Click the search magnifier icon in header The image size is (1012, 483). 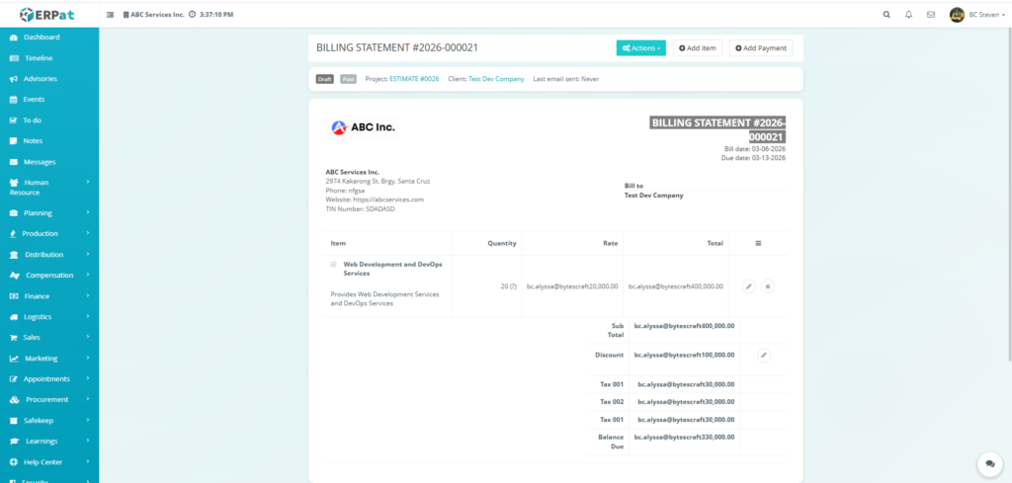[885, 15]
